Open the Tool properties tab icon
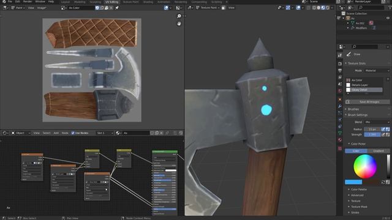Screen dimensions: 392x220 point(340,56)
